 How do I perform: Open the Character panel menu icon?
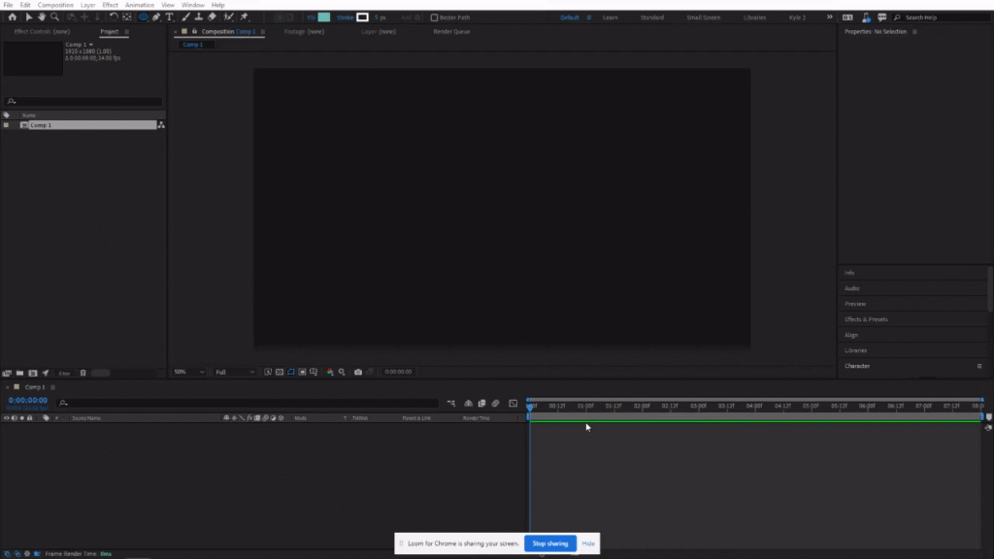tap(979, 366)
